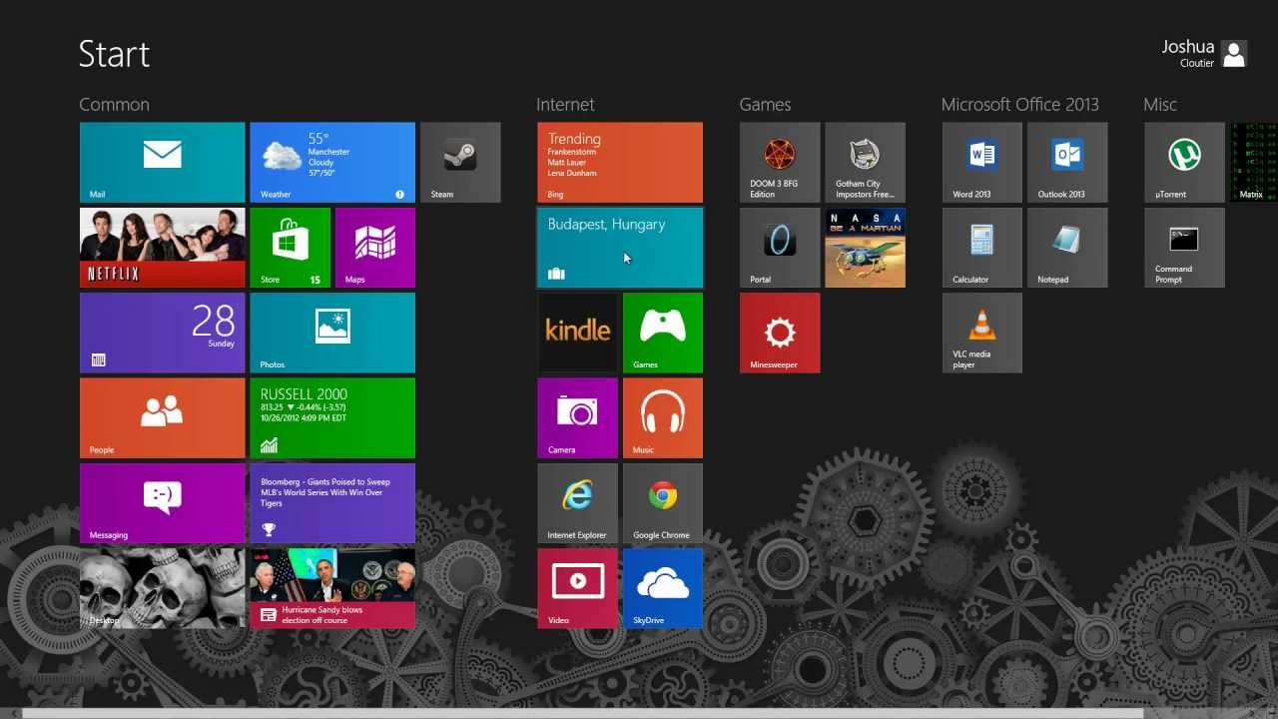
Task: Open the Command Prompt tile
Action: (1184, 248)
